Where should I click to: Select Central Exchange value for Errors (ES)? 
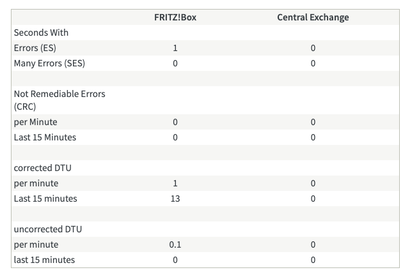pos(313,48)
